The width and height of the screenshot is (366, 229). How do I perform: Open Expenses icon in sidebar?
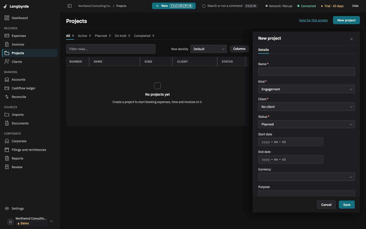7,36
